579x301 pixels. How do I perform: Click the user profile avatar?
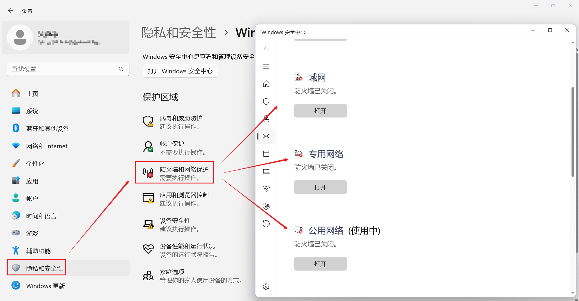pyautogui.click(x=20, y=37)
